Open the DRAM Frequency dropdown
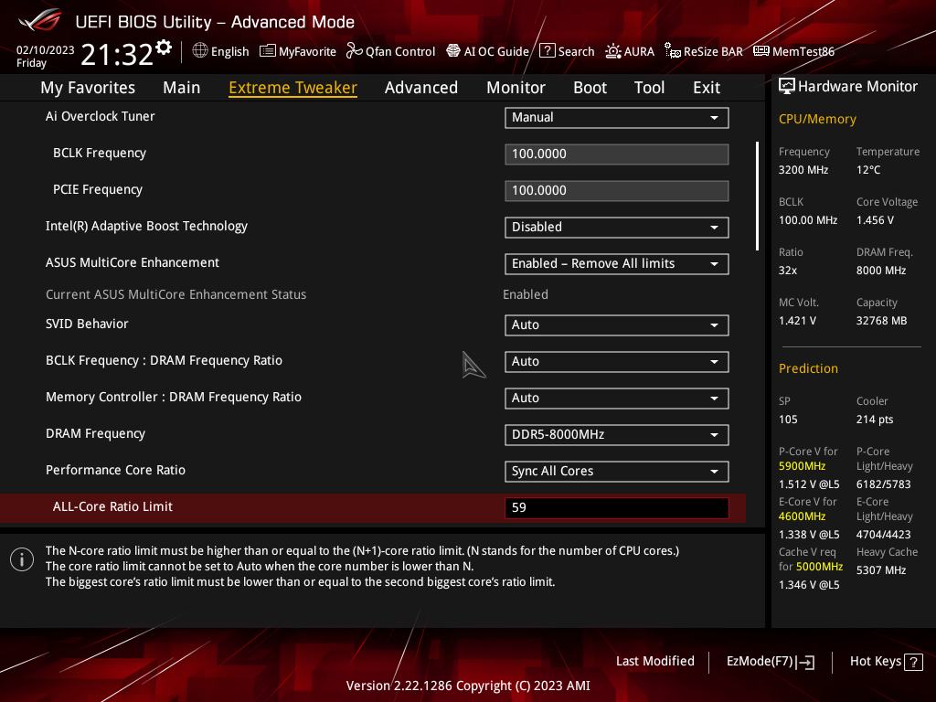 (x=616, y=434)
